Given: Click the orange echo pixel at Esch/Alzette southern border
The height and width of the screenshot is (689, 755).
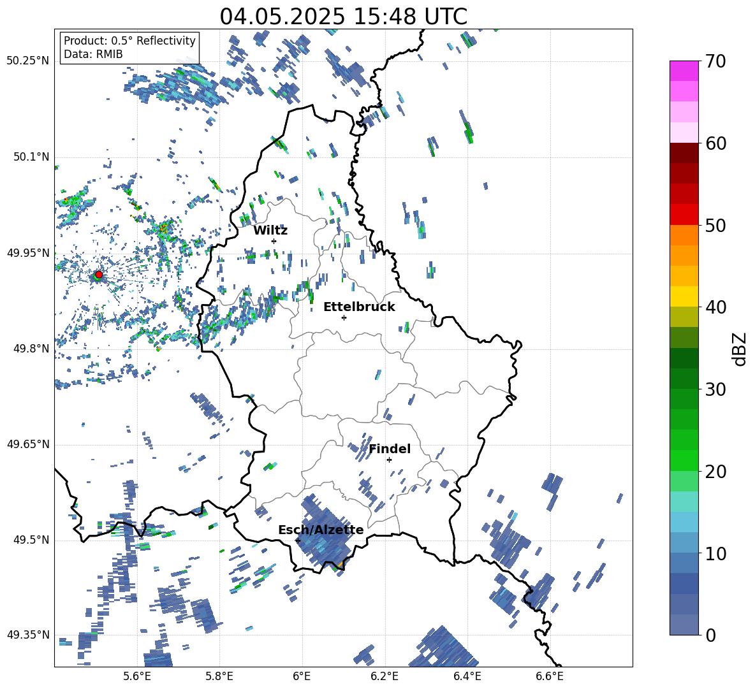Looking at the screenshot, I should tap(341, 563).
